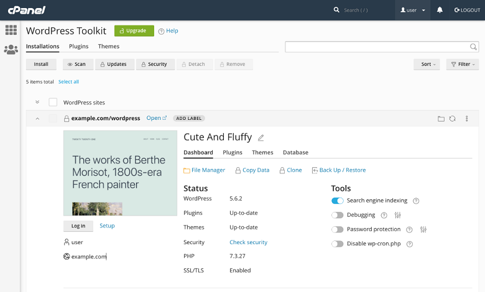The image size is (485, 292).
Task: Click the example.com domain text
Action: click(x=89, y=257)
